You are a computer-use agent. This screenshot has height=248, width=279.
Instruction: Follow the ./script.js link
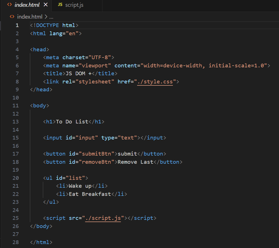point(103,218)
